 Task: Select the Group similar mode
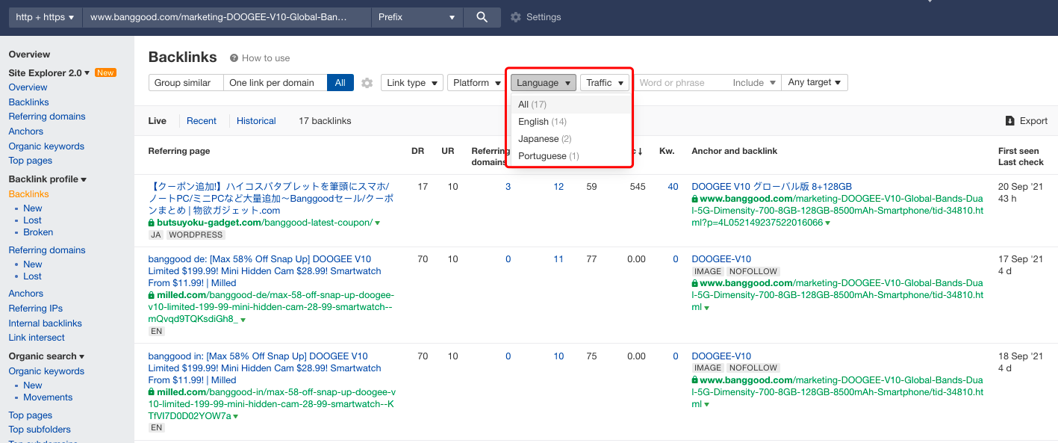coord(187,83)
